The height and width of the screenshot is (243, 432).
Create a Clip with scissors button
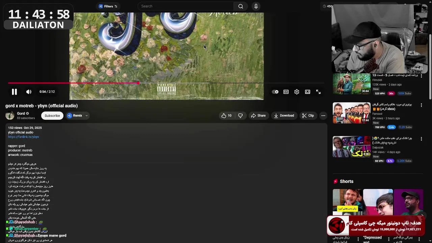click(308, 115)
